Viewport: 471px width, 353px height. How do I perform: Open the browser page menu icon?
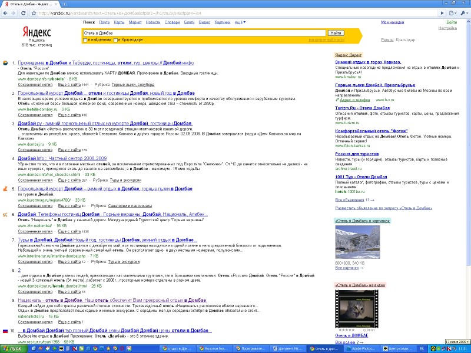pyautogui.click(x=451, y=12)
